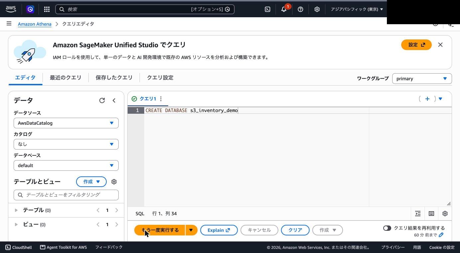Viewport: 460px width, 253px height.
Task: Open the データソース AwsDataCatalog dropdown
Action: (66, 123)
